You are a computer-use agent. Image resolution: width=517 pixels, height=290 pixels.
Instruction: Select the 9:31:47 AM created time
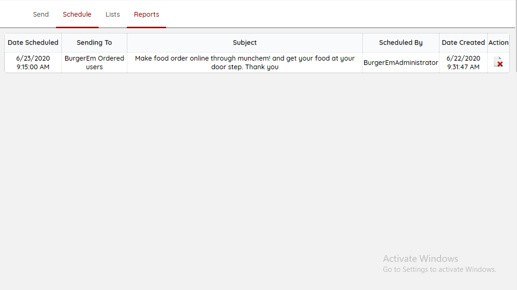(463, 67)
